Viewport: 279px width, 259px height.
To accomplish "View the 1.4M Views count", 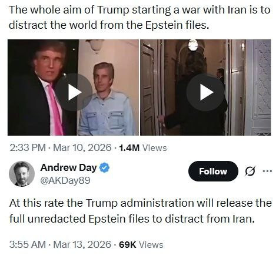I will [x=143, y=148].
